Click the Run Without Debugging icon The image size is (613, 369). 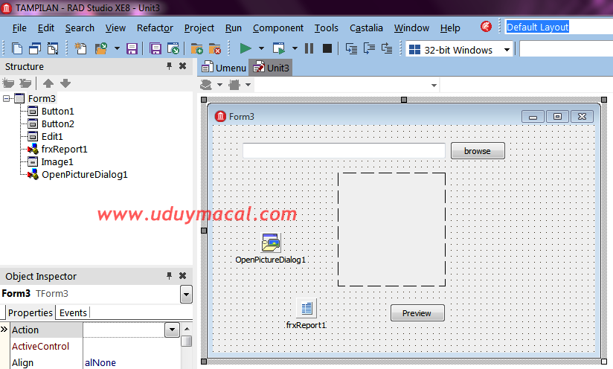pos(279,48)
